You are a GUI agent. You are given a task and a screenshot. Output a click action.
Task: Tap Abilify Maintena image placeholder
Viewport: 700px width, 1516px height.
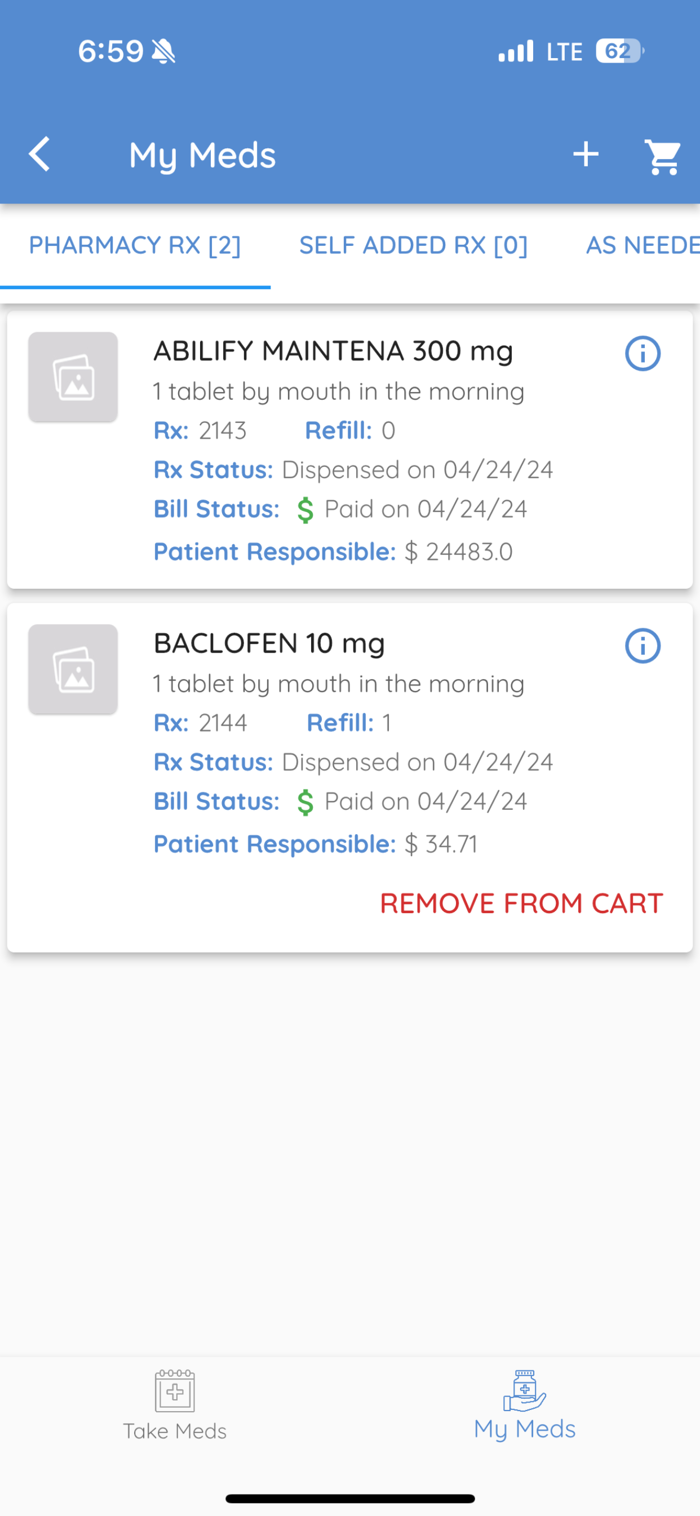point(73,377)
